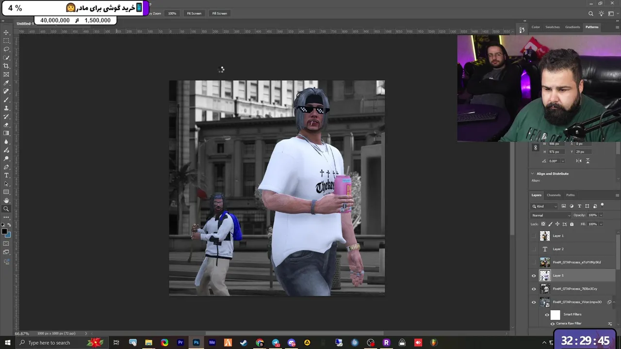621x349 pixels.
Task: Select the Crop tool
Action: point(6,66)
